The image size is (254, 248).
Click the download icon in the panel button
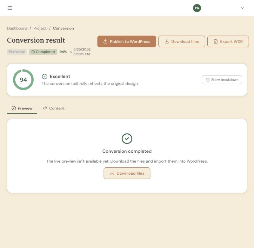112,173
